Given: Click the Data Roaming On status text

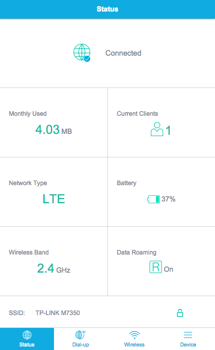Looking at the screenshot, I should click(169, 269).
